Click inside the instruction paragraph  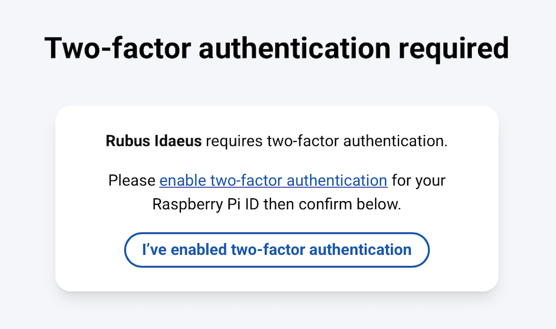277,192
